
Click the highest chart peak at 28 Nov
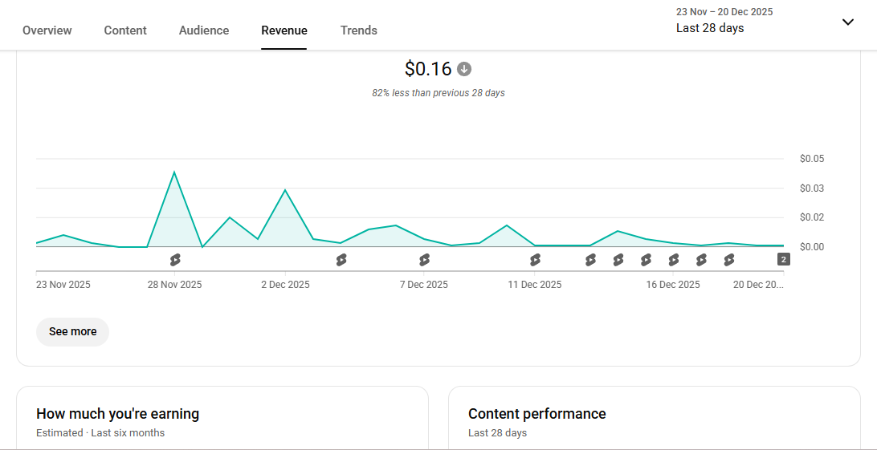[174, 172]
